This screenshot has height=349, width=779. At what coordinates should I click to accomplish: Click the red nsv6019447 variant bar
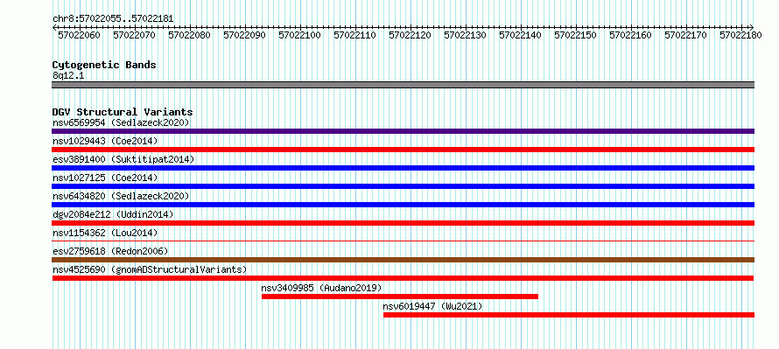pyautogui.click(x=569, y=315)
